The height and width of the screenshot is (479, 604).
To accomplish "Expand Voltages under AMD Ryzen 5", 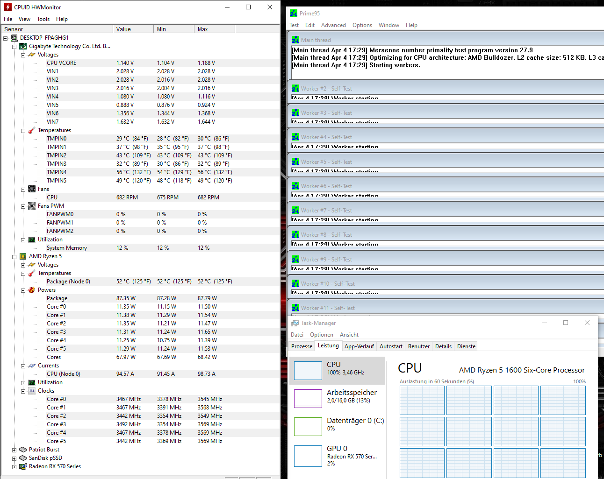I will click(x=23, y=264).
